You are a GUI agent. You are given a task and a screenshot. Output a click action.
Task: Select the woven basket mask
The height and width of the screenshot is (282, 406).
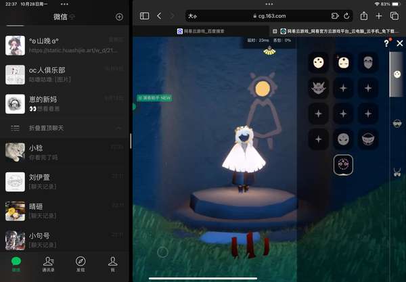368,139
